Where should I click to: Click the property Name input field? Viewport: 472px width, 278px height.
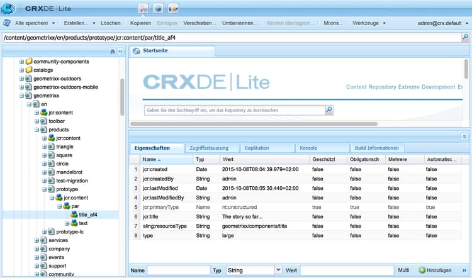(179, 270)
